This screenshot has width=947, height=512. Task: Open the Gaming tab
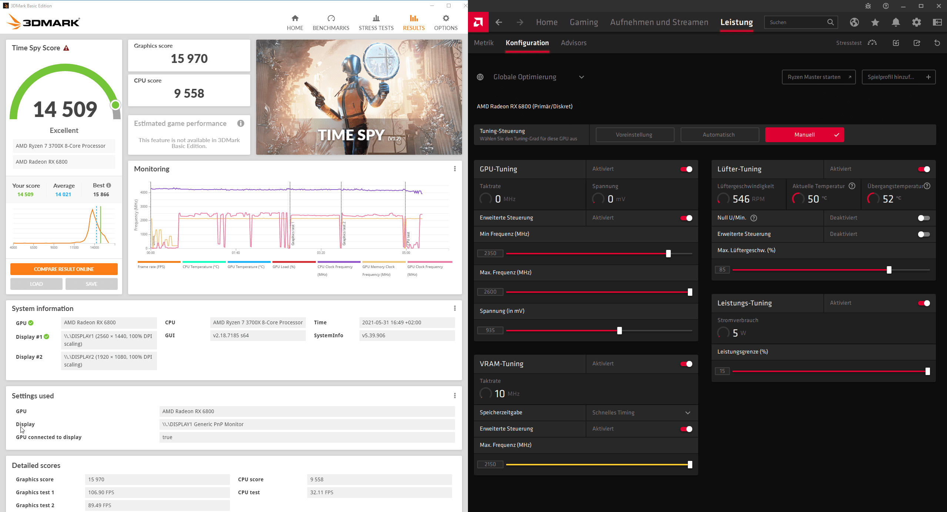pyautogui.click(x=583, y=22)
